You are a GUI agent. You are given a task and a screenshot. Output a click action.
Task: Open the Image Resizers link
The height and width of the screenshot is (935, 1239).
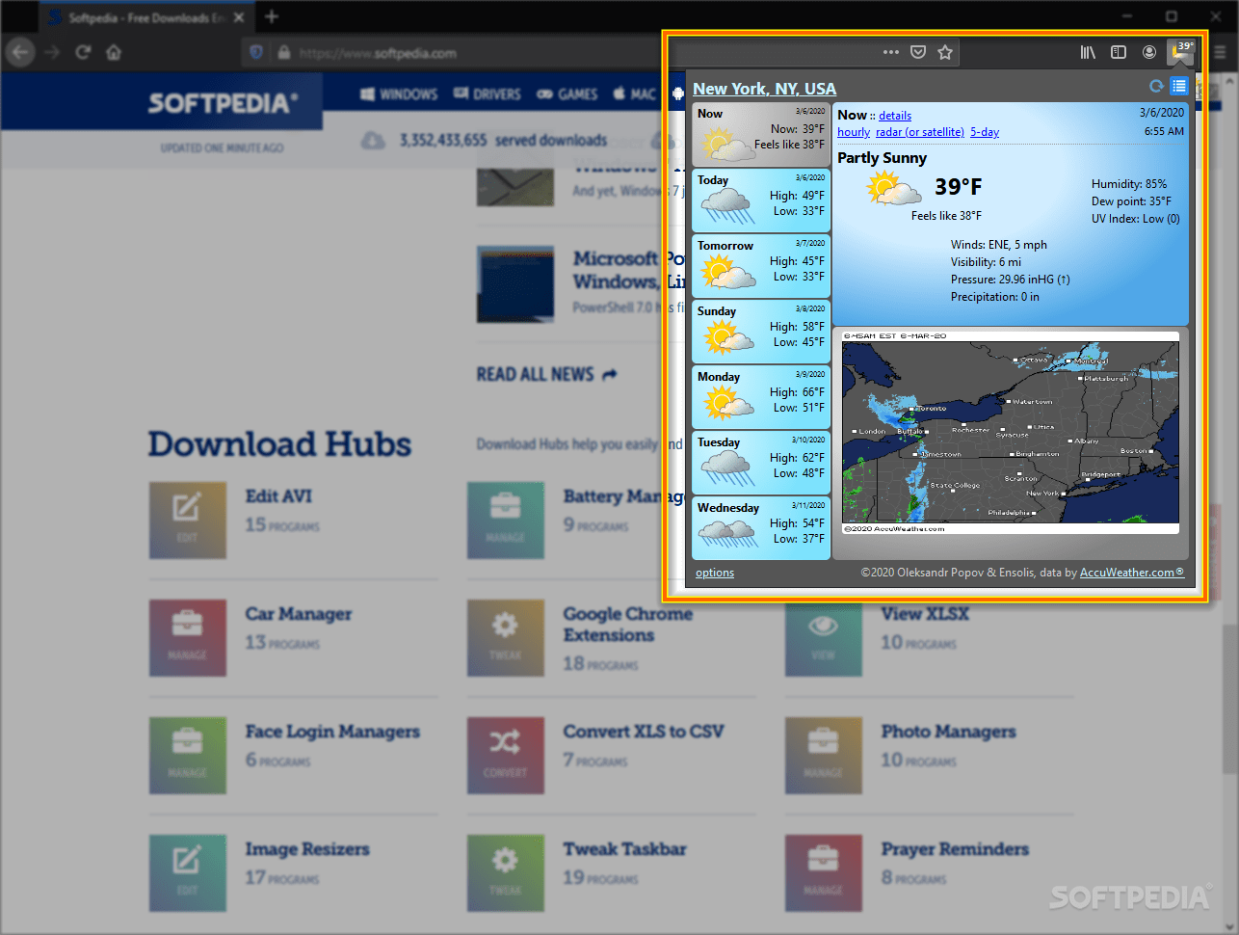307,848
